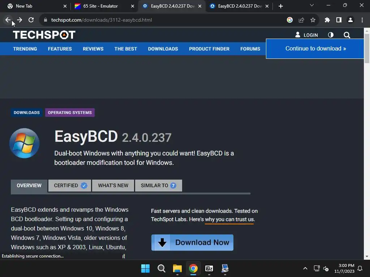Close the active EasyBCD tab

coord(200,6)
